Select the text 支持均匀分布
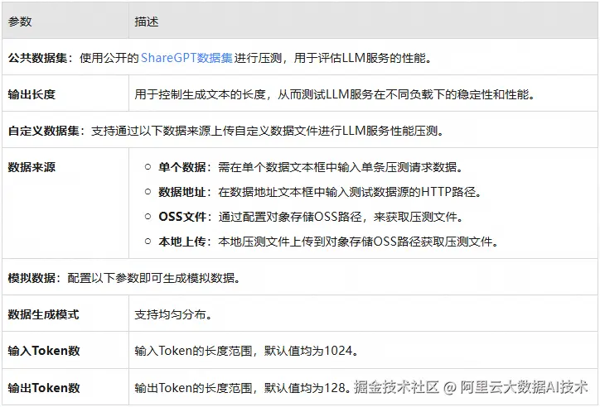Screen dimensions: 600x407 pyautogui.click(x=170, y=314)
